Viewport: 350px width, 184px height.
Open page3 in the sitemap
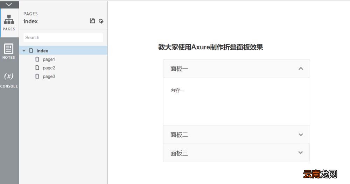49,76
